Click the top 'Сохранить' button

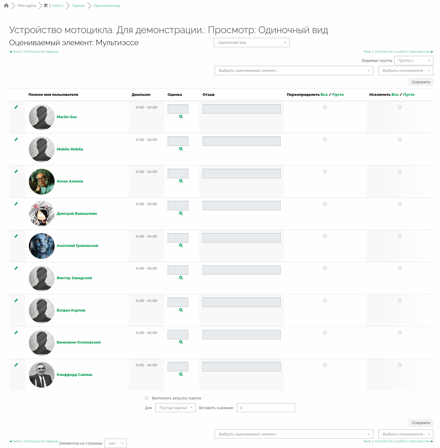(421, 82)
